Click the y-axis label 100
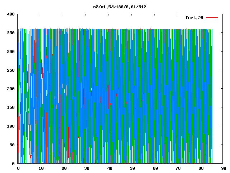This screenshot has height=173, width=230. click(x=11, y=126)
